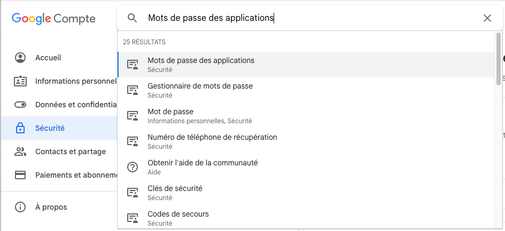Click the search magnifier icon

tap(133, 18)
